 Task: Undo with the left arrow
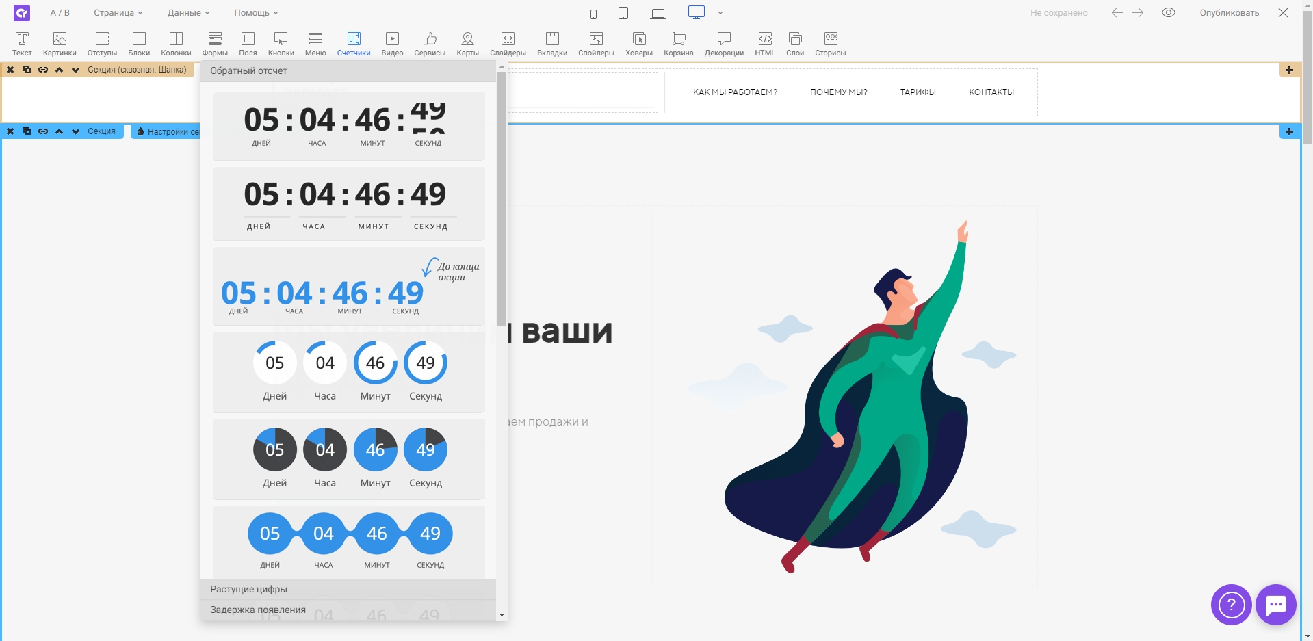click(1117, 13)
